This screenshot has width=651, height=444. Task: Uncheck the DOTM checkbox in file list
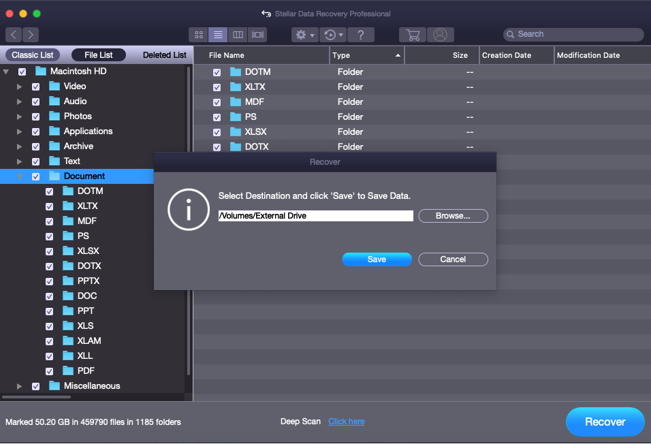(x=217, y=72)
